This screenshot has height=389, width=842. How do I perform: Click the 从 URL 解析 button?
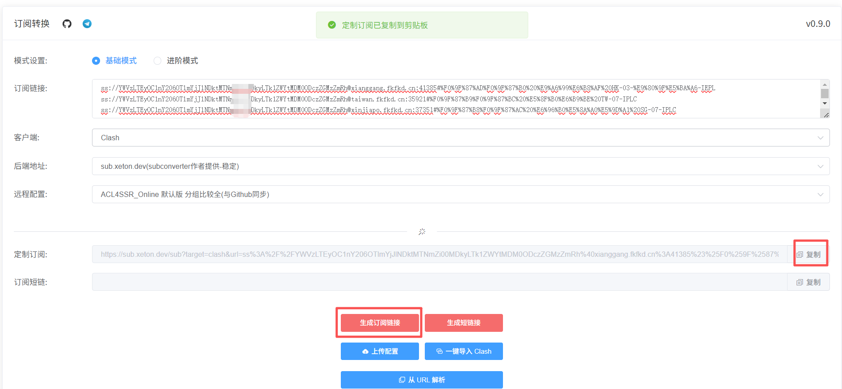[422, 380]
